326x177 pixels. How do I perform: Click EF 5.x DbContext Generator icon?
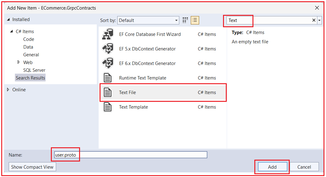[x=108, y=49]
